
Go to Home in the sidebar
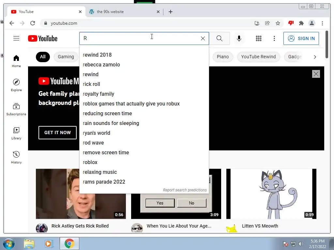pos(16,61)
